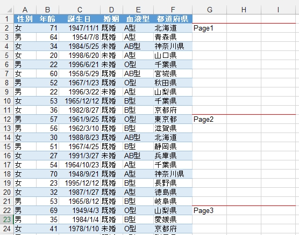Select column G header
299x235 pixels.
(x=210, y=10)
